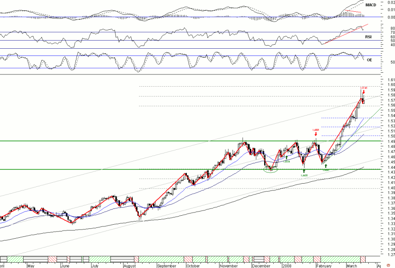The width and height of the screenshot is (395, 268).
Task: Select February on the time axis
Action: click(324, 266)
